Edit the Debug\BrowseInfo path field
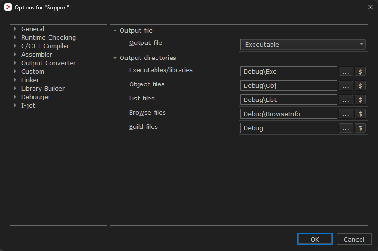This screenshot has height=251, width=378. coord(289,114)
